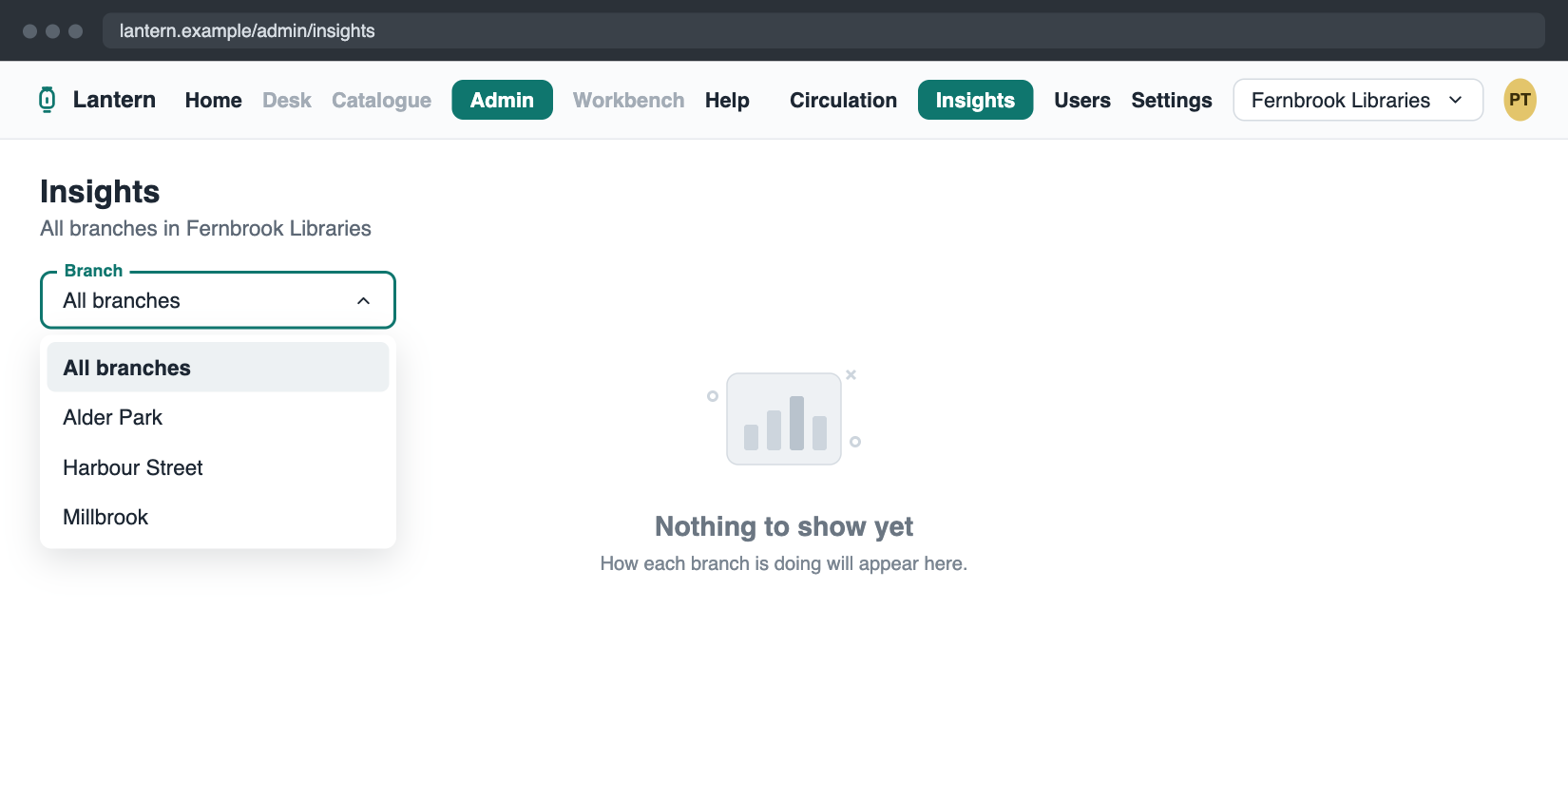Open the Desk section
Screen dimensions: 1568x798
click(x=287, y=101)
